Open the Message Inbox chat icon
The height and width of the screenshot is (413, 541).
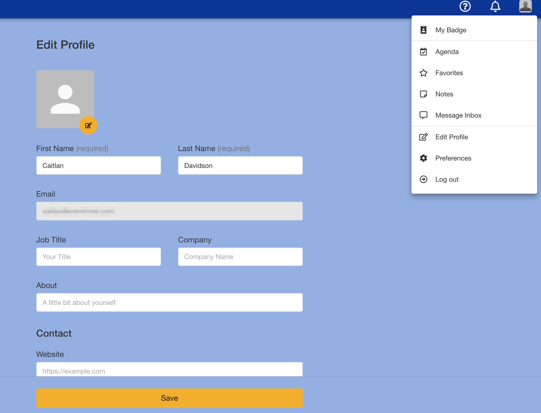tap(424, 115)
